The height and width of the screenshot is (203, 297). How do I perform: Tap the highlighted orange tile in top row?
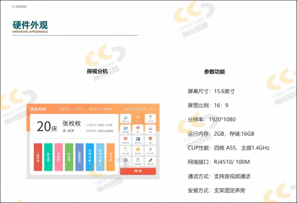[138, 119]
